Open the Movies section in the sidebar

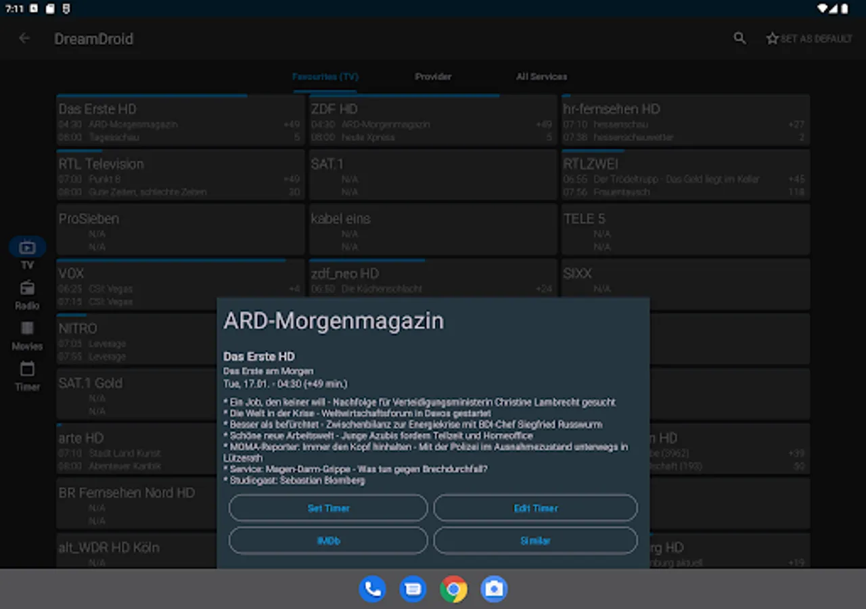point(27,336)
